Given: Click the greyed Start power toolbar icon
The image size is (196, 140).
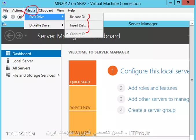Looking at the screenshot, I should [13, 17].
